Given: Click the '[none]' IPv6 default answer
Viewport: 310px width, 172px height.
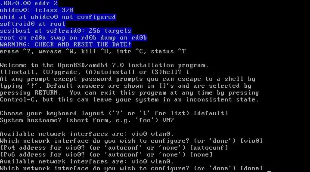Looking at the screenshot, I should [201, 154].
